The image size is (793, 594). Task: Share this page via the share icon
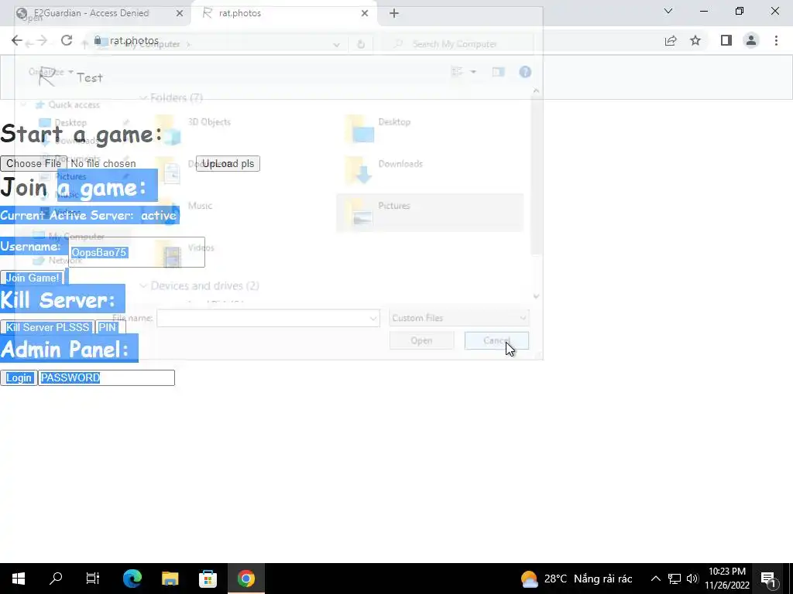[x=671, y=40]
